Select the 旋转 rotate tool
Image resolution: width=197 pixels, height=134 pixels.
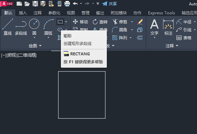100,22
